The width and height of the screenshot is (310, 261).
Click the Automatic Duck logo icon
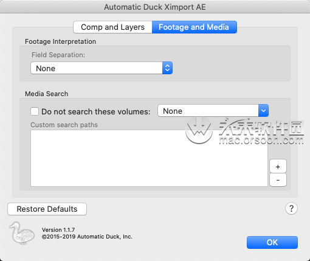[22, 233]
